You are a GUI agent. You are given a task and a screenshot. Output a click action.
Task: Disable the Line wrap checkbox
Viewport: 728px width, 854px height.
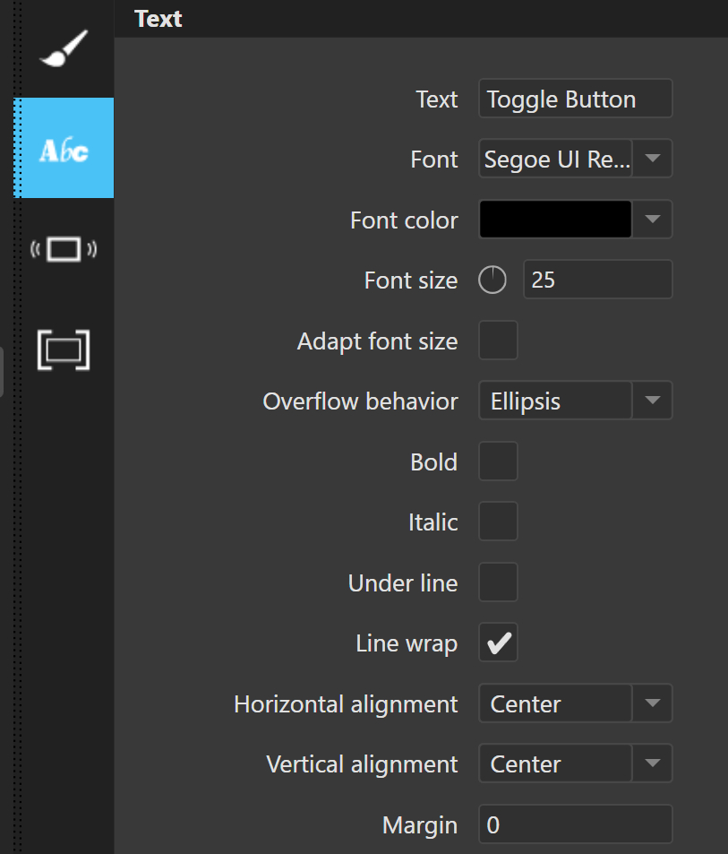click(x=498, y=643)
